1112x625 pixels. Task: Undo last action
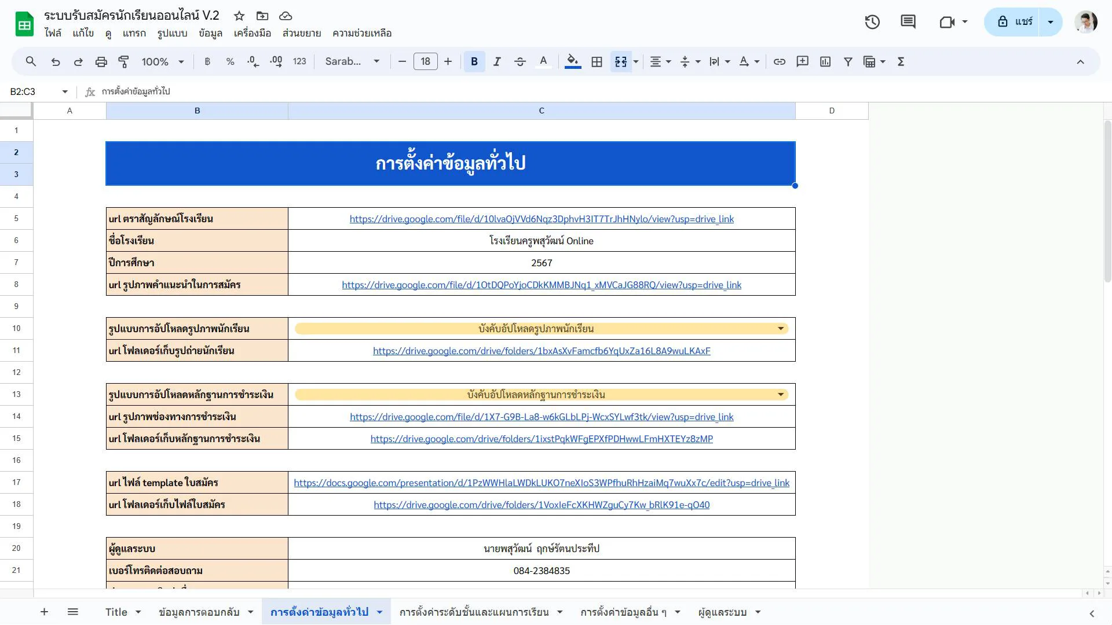pos(56,61)
